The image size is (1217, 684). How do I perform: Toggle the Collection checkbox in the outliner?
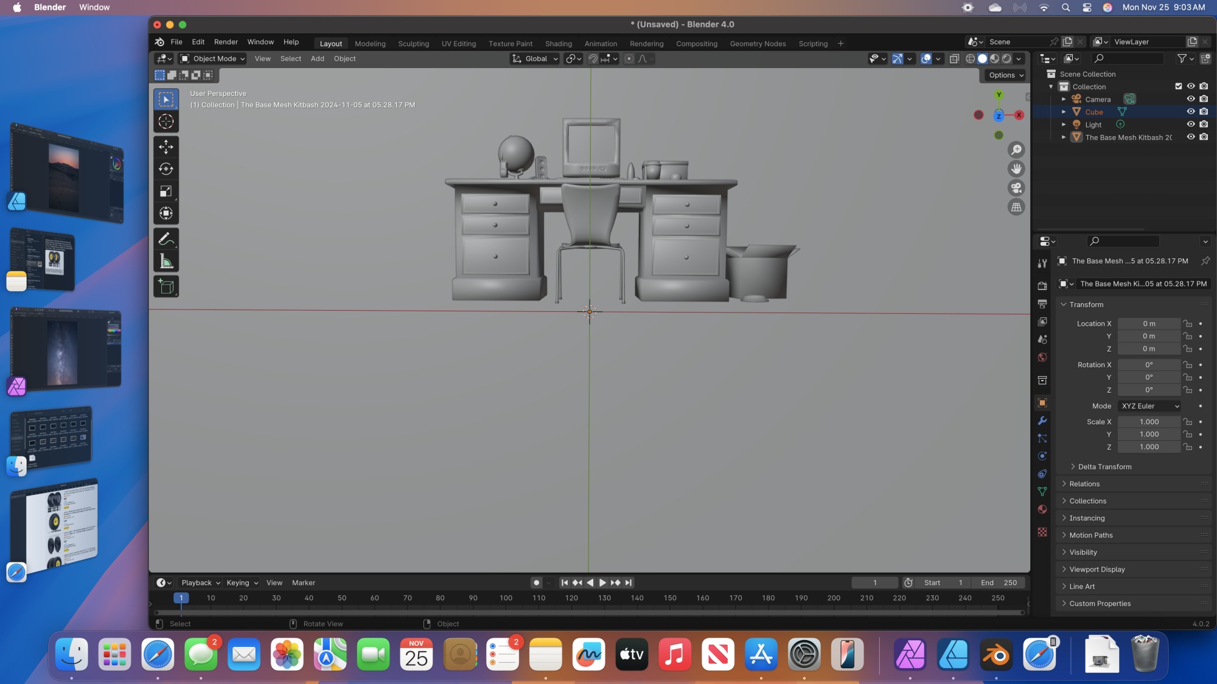[1179, 86]
